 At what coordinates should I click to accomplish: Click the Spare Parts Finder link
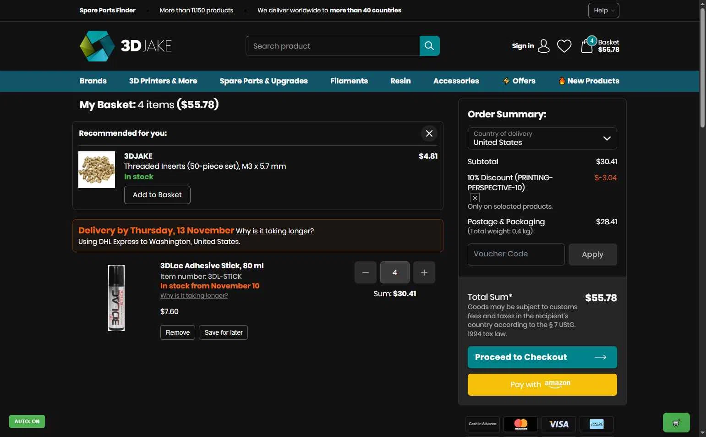click(x=108, y=10)
